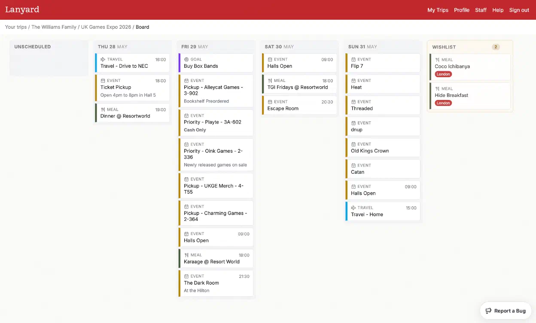Click event icon on The Dark Room card
This screenshot has height=323, width=536.
pyautogui.click(x=186, y=277)
